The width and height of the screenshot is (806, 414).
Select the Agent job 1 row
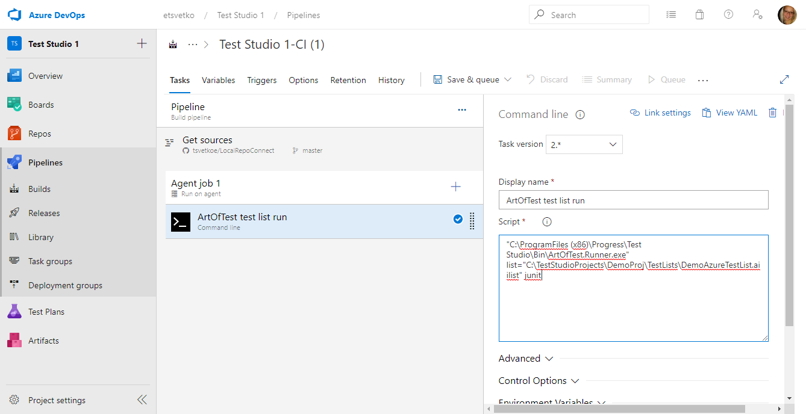click(x=324, y=187)
